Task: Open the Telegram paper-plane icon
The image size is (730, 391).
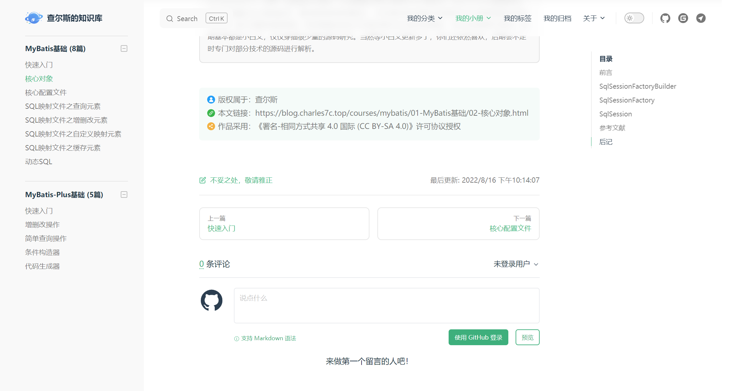Action: point(701,18)
